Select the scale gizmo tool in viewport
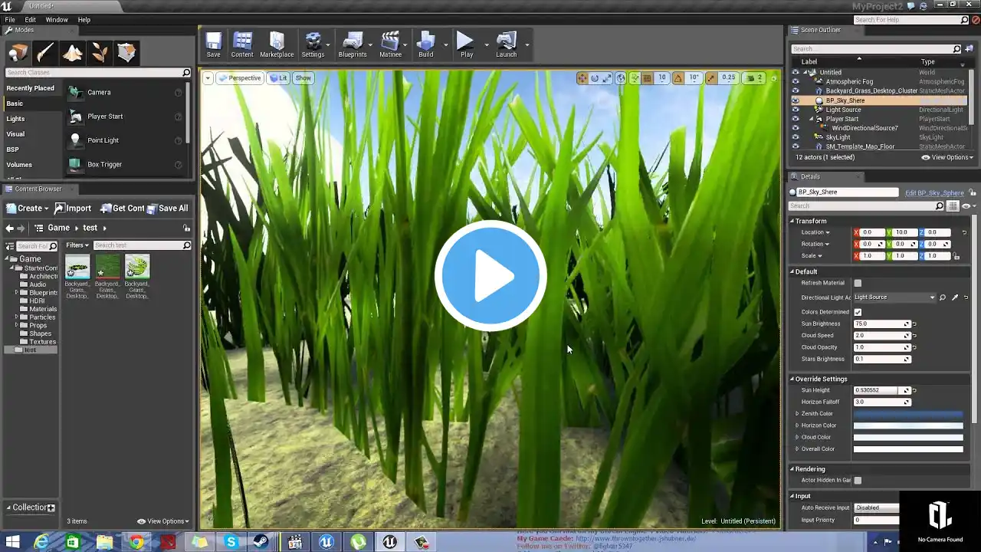 [x=607, y=78]
